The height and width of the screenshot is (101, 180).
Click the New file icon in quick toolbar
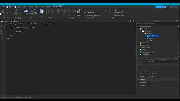point(7,7)
